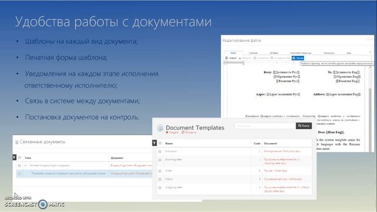
Task: Open the Memo.docx document link
Action: (x=283, y=179)
